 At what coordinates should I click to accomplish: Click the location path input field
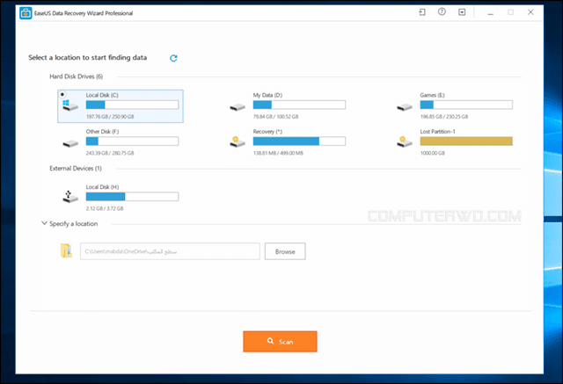point(170,251)
